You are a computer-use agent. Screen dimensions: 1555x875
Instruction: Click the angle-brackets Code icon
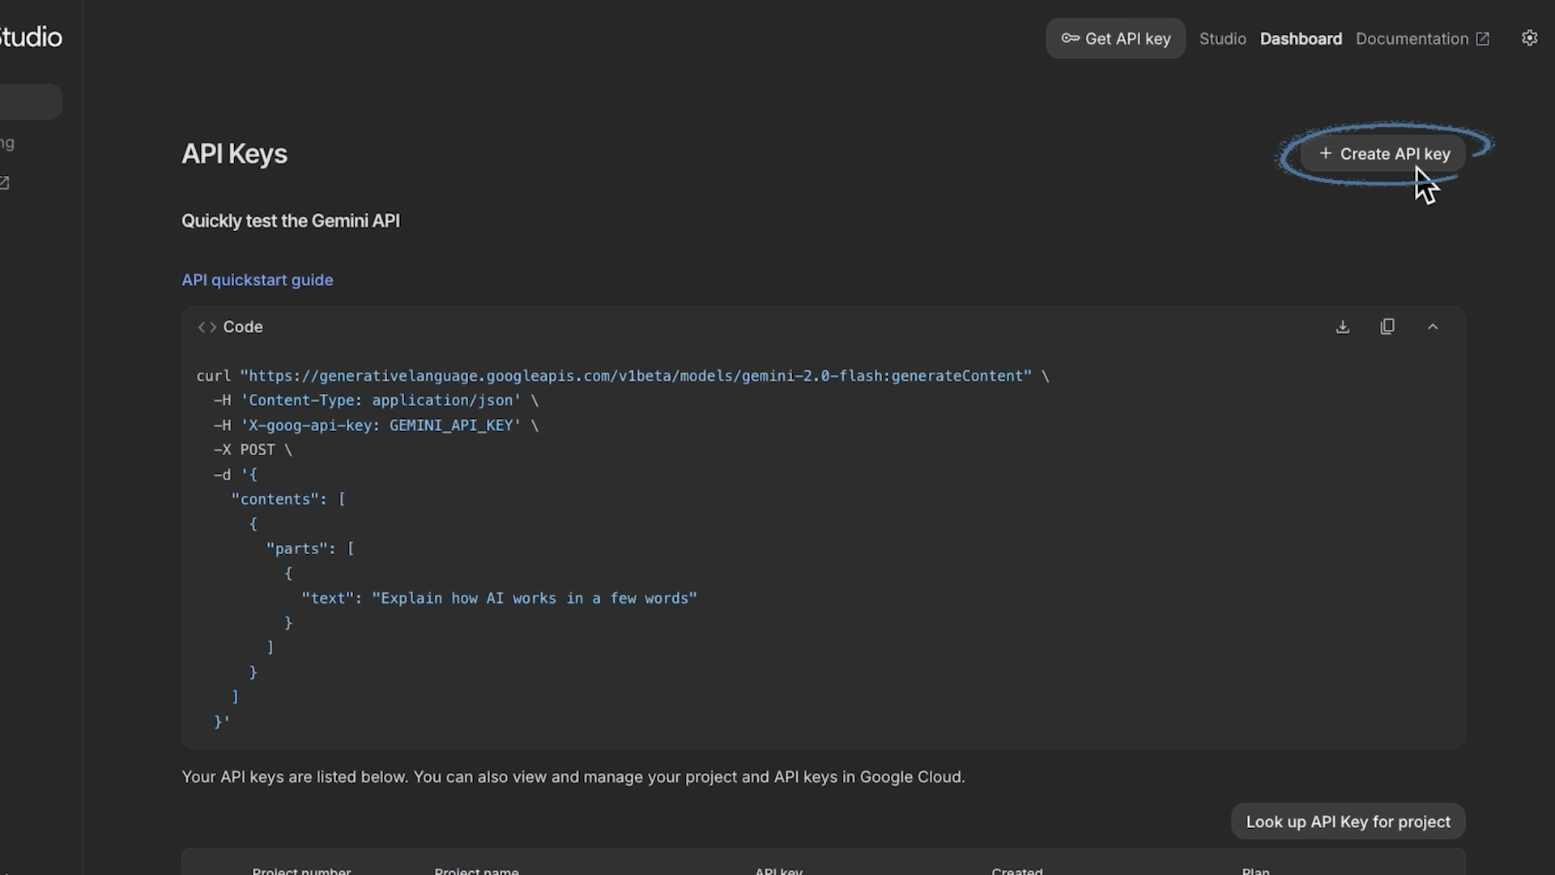point(206,327)
